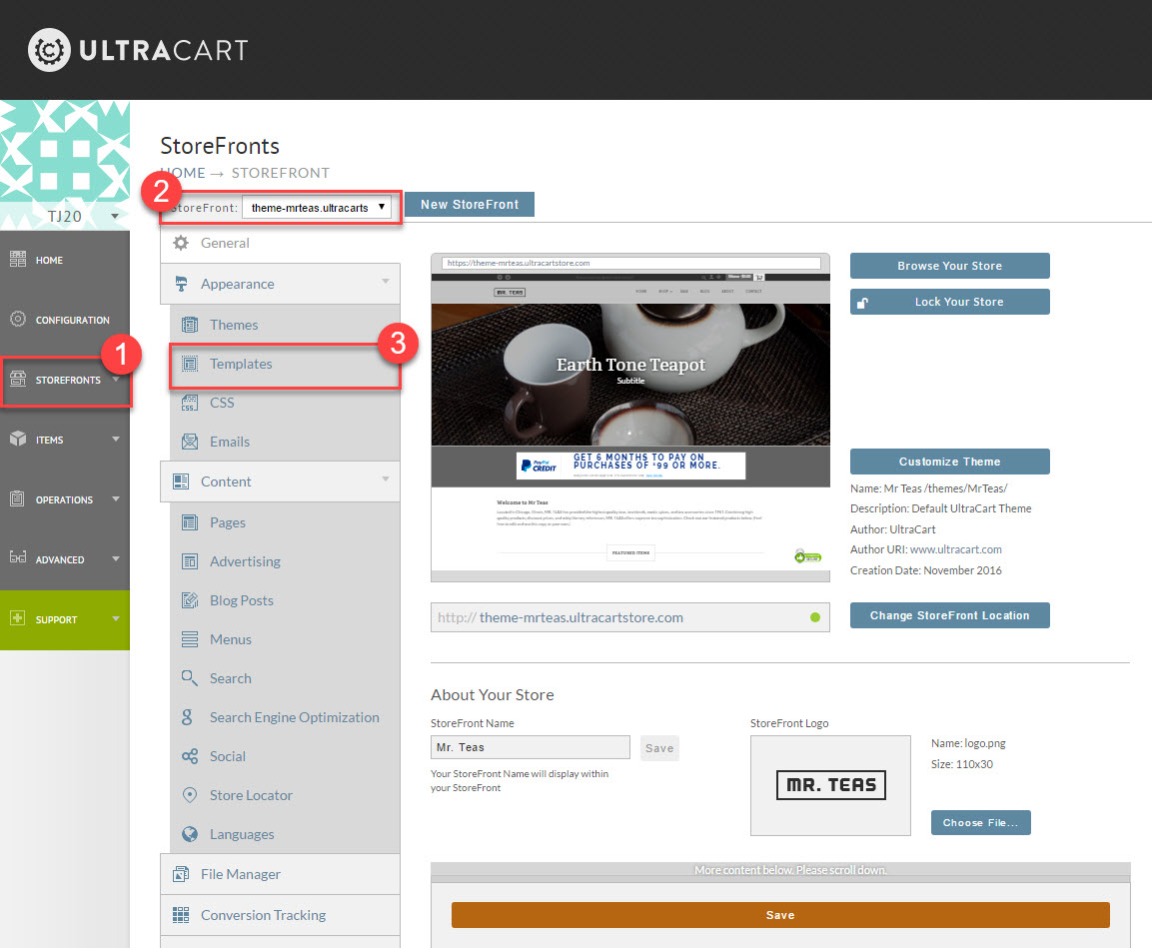Click the Conversion Tracking grid icon
This screenshot has width=1152, height=948.
pyautogui.click(x=181, y=914)
